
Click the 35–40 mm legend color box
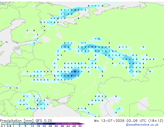[64, 124]
